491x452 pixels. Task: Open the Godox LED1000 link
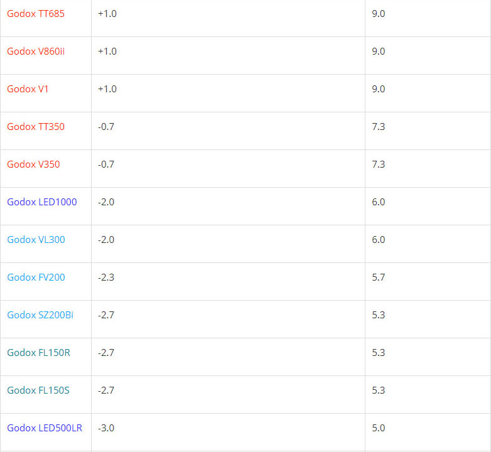tap(41, 202)
